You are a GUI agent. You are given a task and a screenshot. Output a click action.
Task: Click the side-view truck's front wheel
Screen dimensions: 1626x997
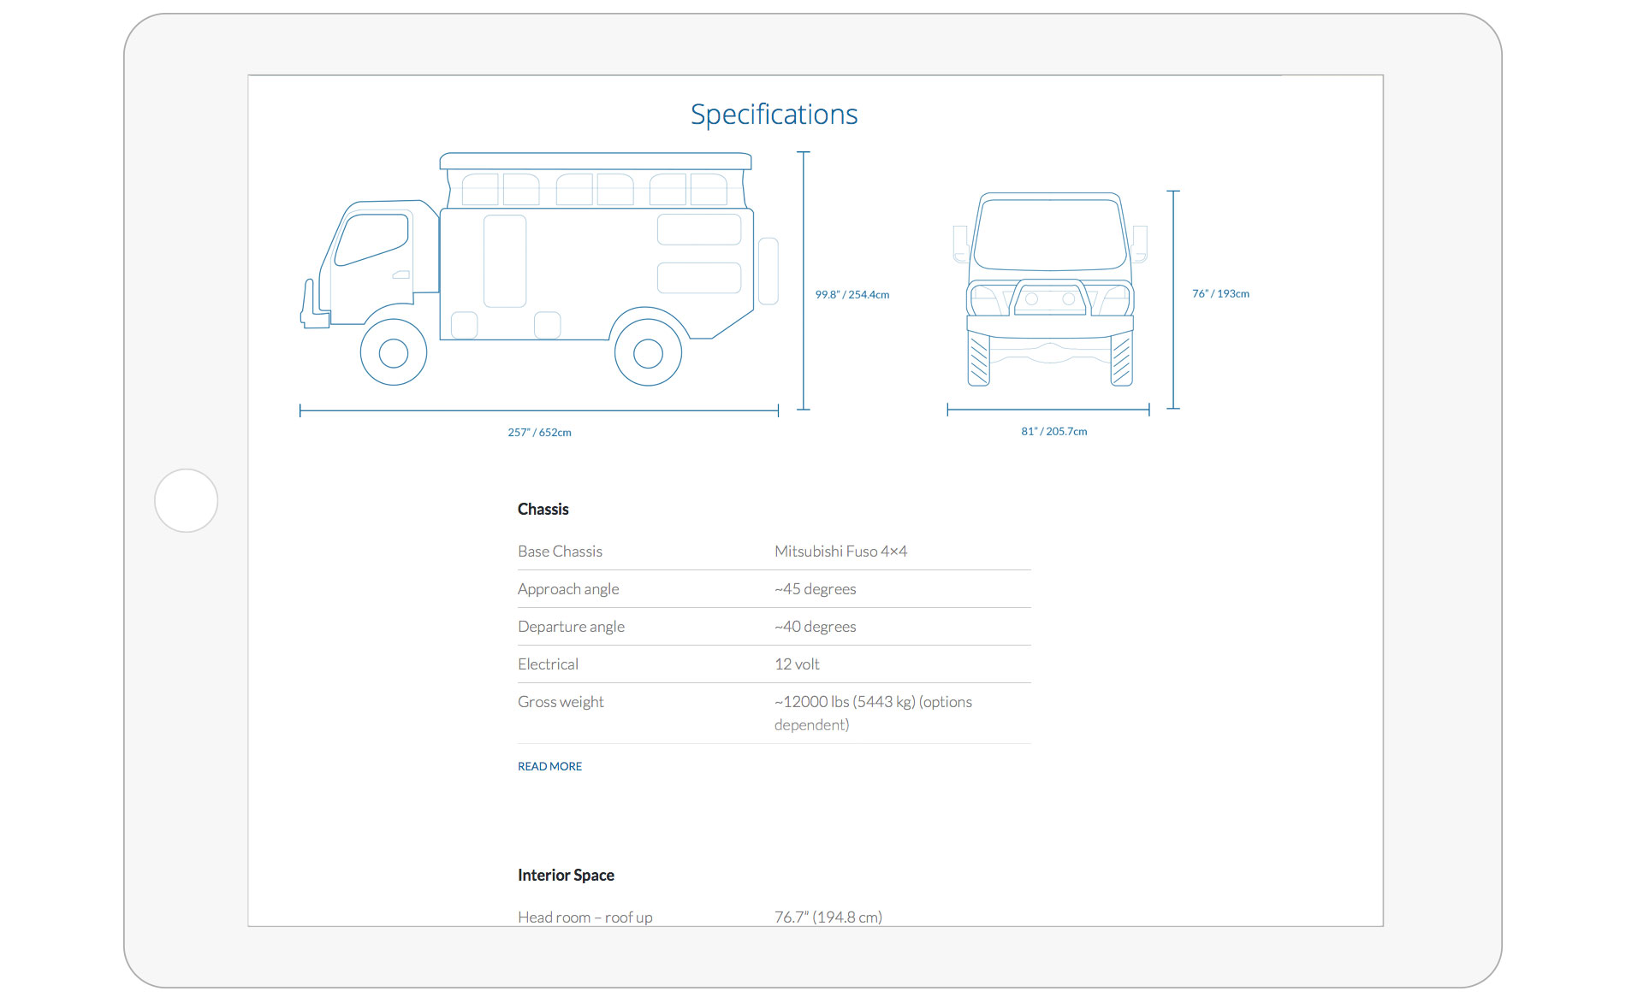394,352
